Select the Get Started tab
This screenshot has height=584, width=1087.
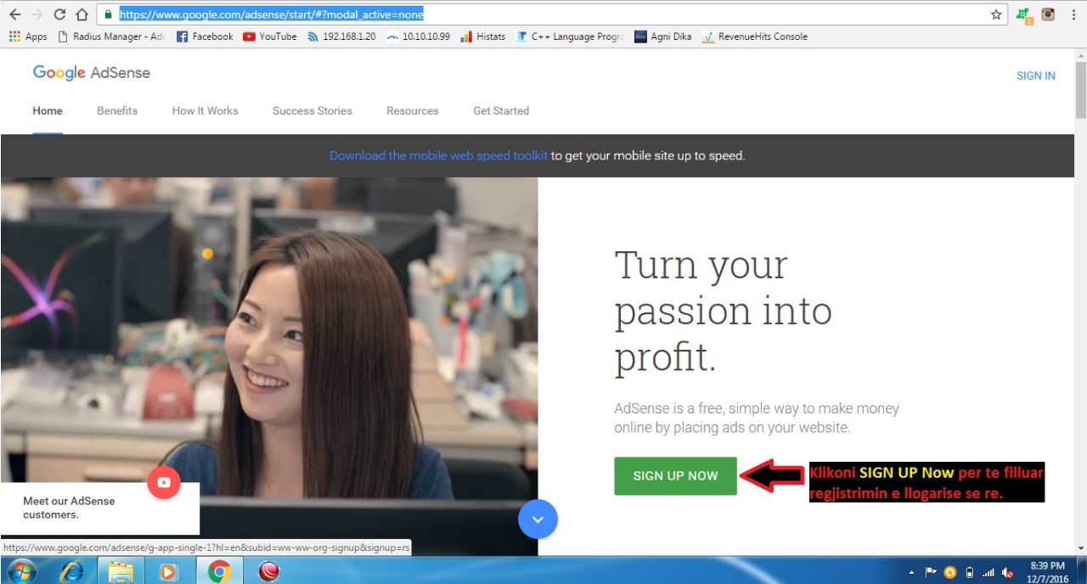(501, 110)
